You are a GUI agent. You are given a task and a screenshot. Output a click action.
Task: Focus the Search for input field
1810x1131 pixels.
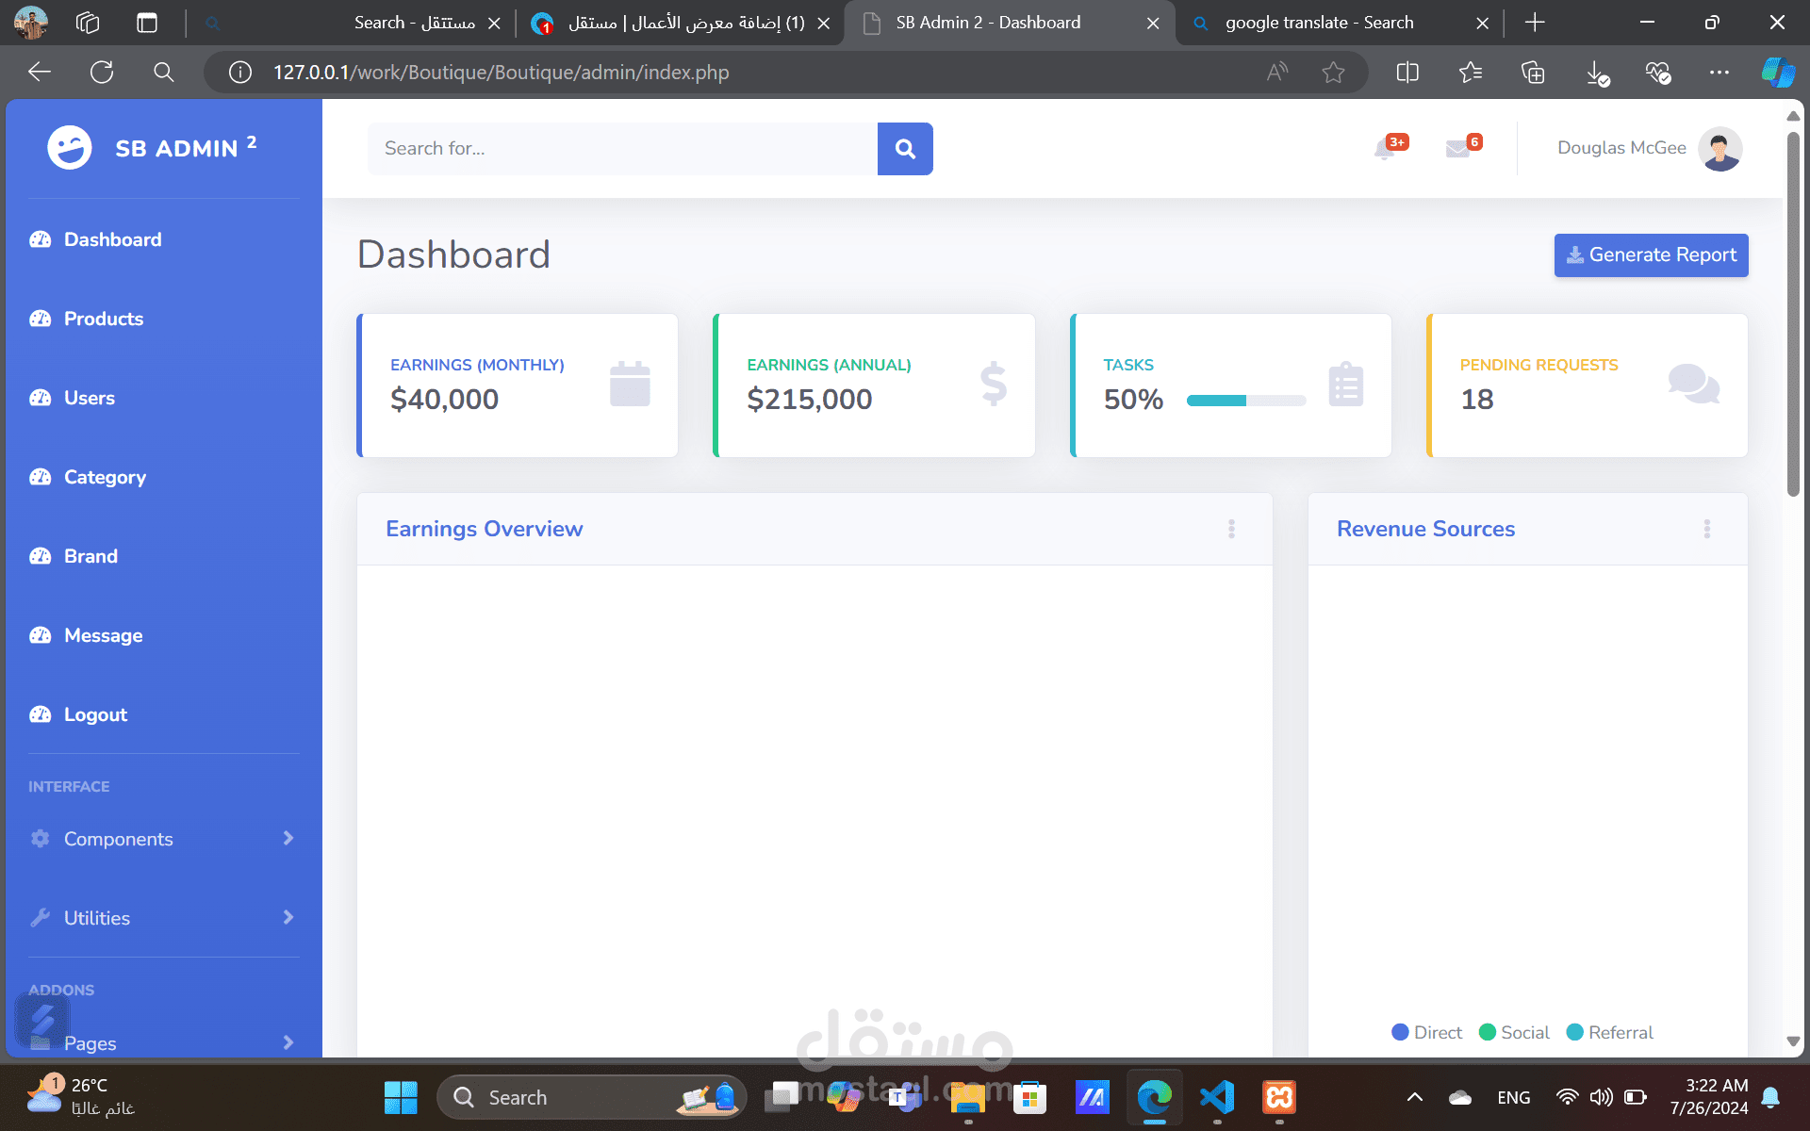pos(622,149)
